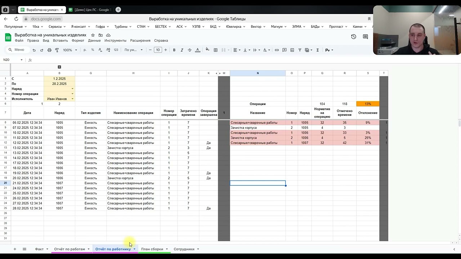Screen dimensions: 461x259
Task: Switch to План сборки sheet
Action: point(152,249)
